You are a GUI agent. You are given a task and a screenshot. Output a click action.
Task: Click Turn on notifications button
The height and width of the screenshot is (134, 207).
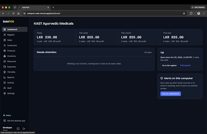170,94
